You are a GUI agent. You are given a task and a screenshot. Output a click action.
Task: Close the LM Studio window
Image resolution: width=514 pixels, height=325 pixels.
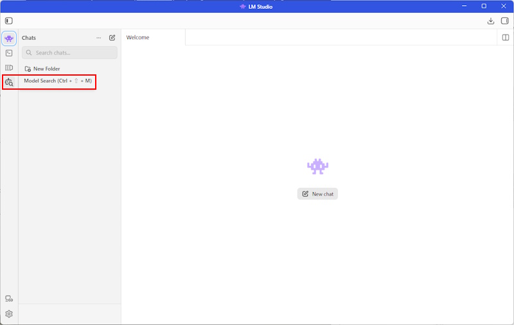tap(504, 6)
